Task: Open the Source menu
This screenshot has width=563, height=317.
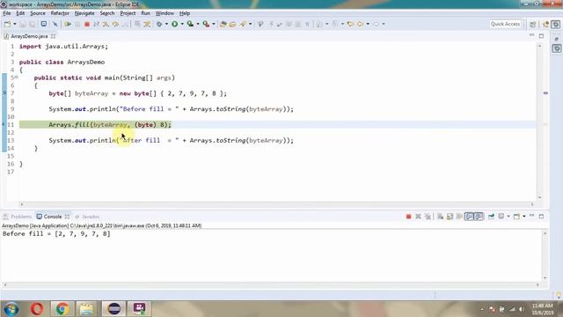Action: (38, 13)
